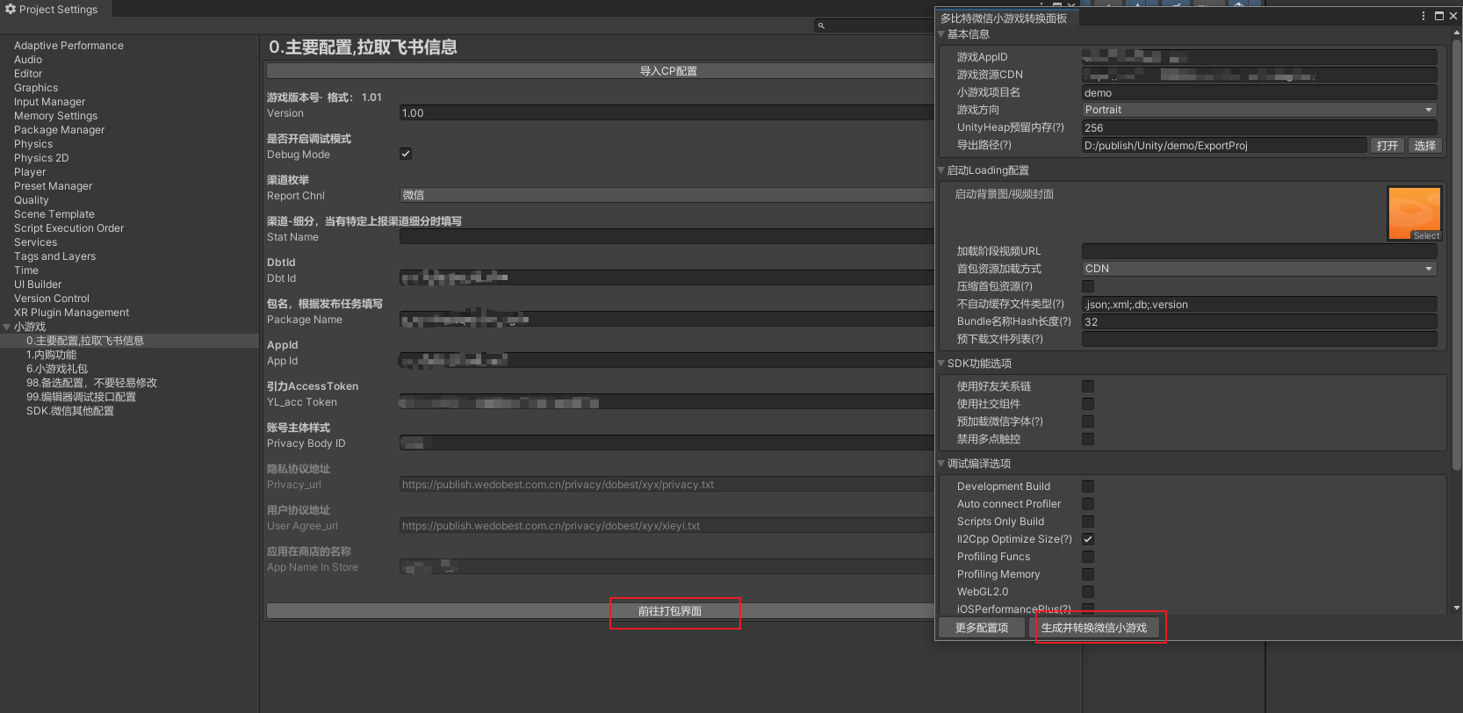This screenshot has height=713, width=1463.
Task: Open the 游戏方向 Portrait dropdown
Action: point(1258,110)
